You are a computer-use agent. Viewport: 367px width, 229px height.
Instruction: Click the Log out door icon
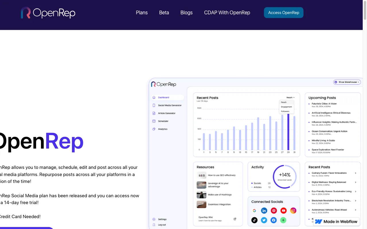154,225
